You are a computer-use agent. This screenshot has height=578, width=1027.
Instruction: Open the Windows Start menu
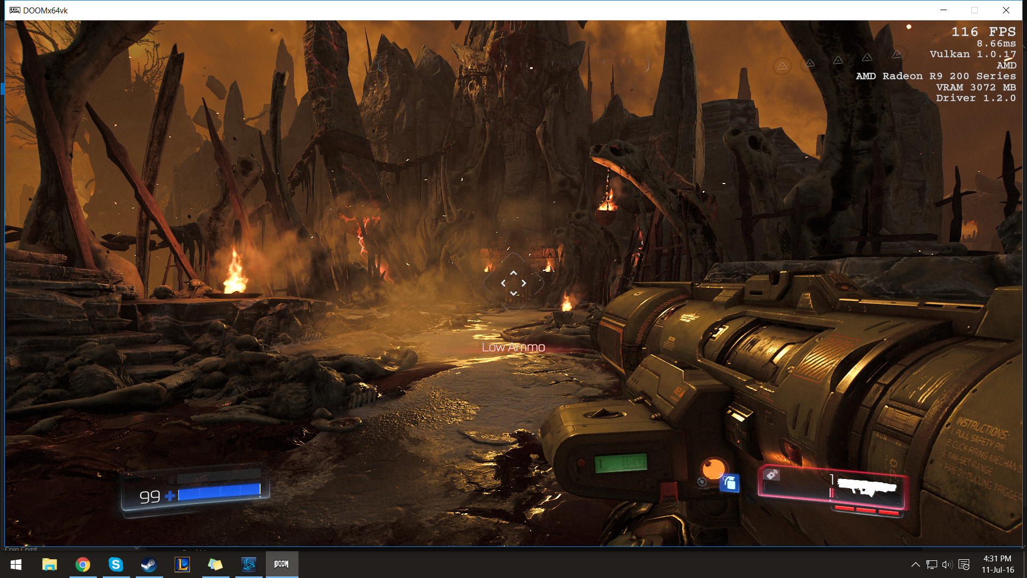(x=16, y=564)
